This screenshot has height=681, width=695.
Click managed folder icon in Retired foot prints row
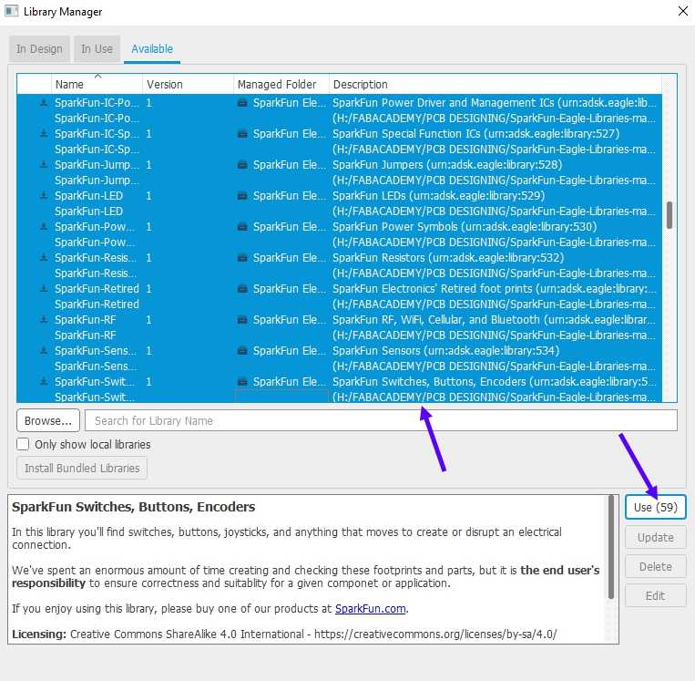pyautogui.click(x=242, y=289)
